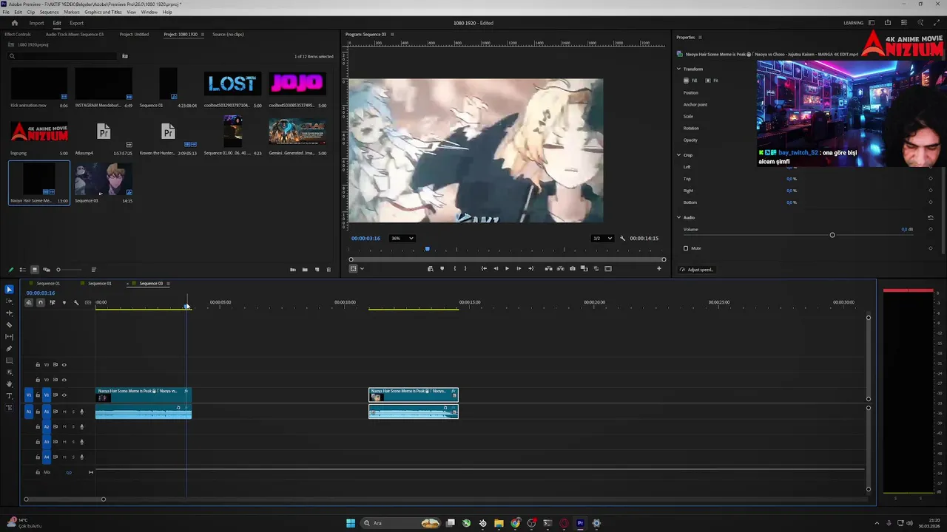The image size is (947, 532).
Task: Switch Project panel to list view
Action: click(x=22, y=270)
